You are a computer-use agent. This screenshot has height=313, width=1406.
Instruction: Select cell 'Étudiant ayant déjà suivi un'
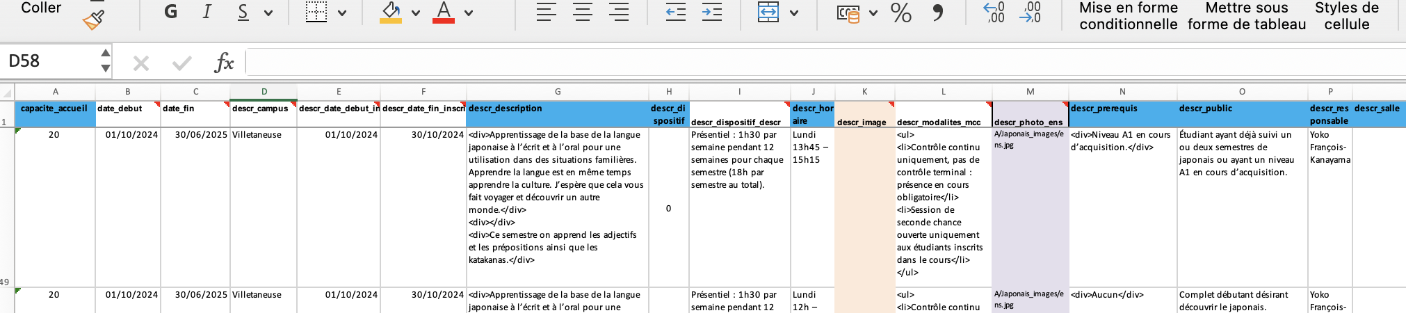[x=1243, y=207]
